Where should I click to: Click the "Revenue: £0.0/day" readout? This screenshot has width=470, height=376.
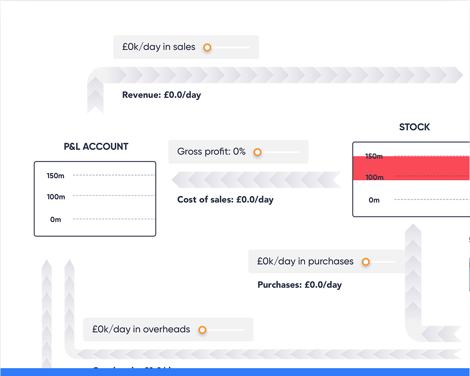coord(162,95)
